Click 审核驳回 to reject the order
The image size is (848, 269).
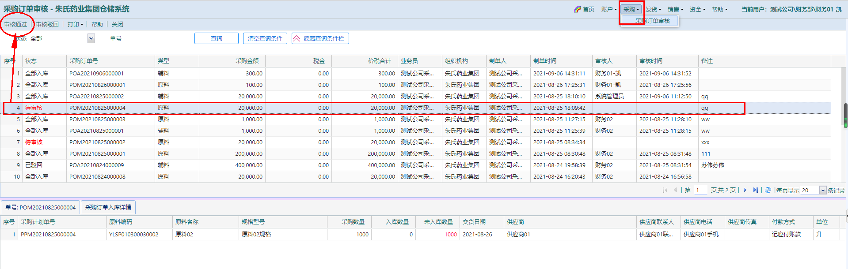tap(47, 25)
